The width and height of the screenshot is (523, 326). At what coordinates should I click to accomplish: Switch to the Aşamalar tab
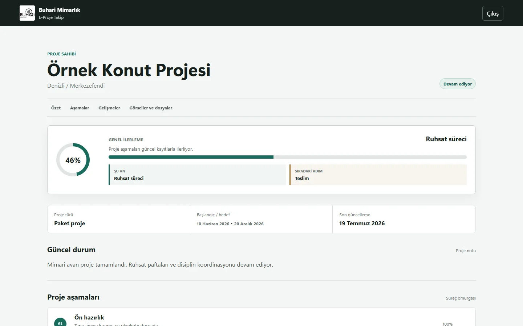click(80, 108)
